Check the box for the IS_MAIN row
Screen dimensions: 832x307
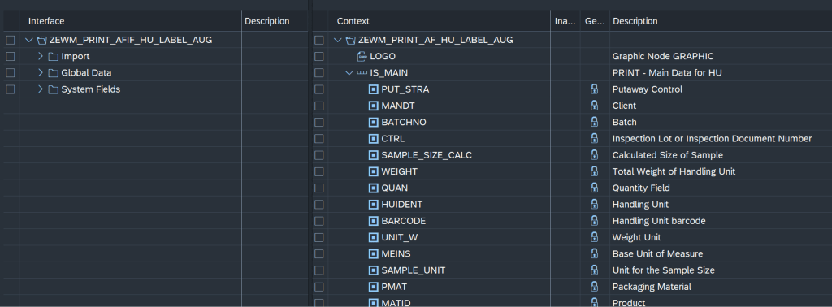pos(318,73)
